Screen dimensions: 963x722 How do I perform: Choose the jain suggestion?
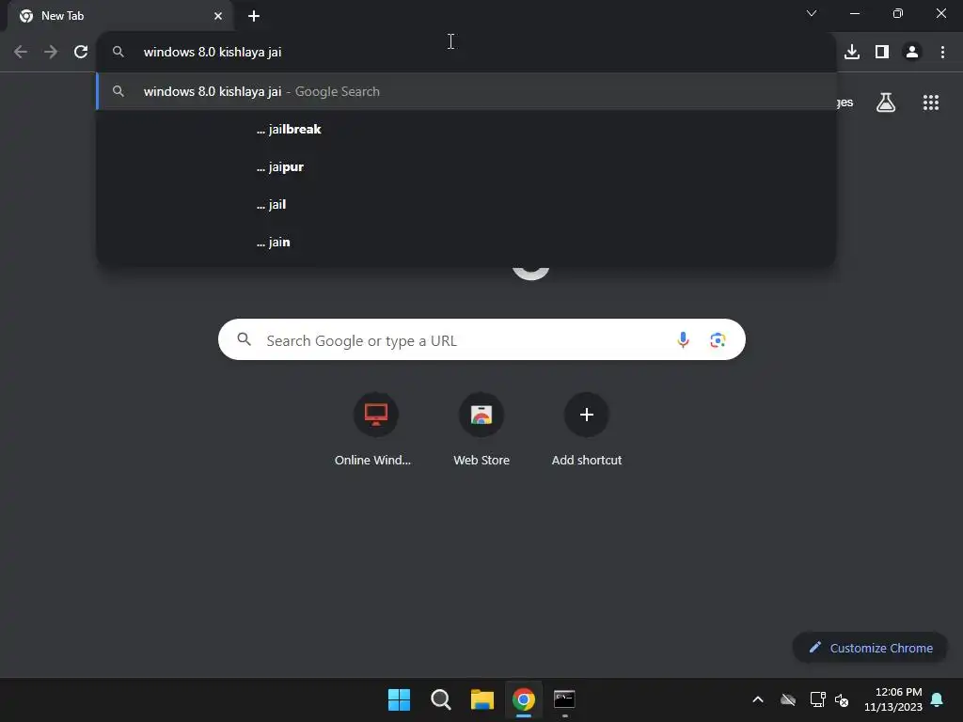tap(466, 242)
